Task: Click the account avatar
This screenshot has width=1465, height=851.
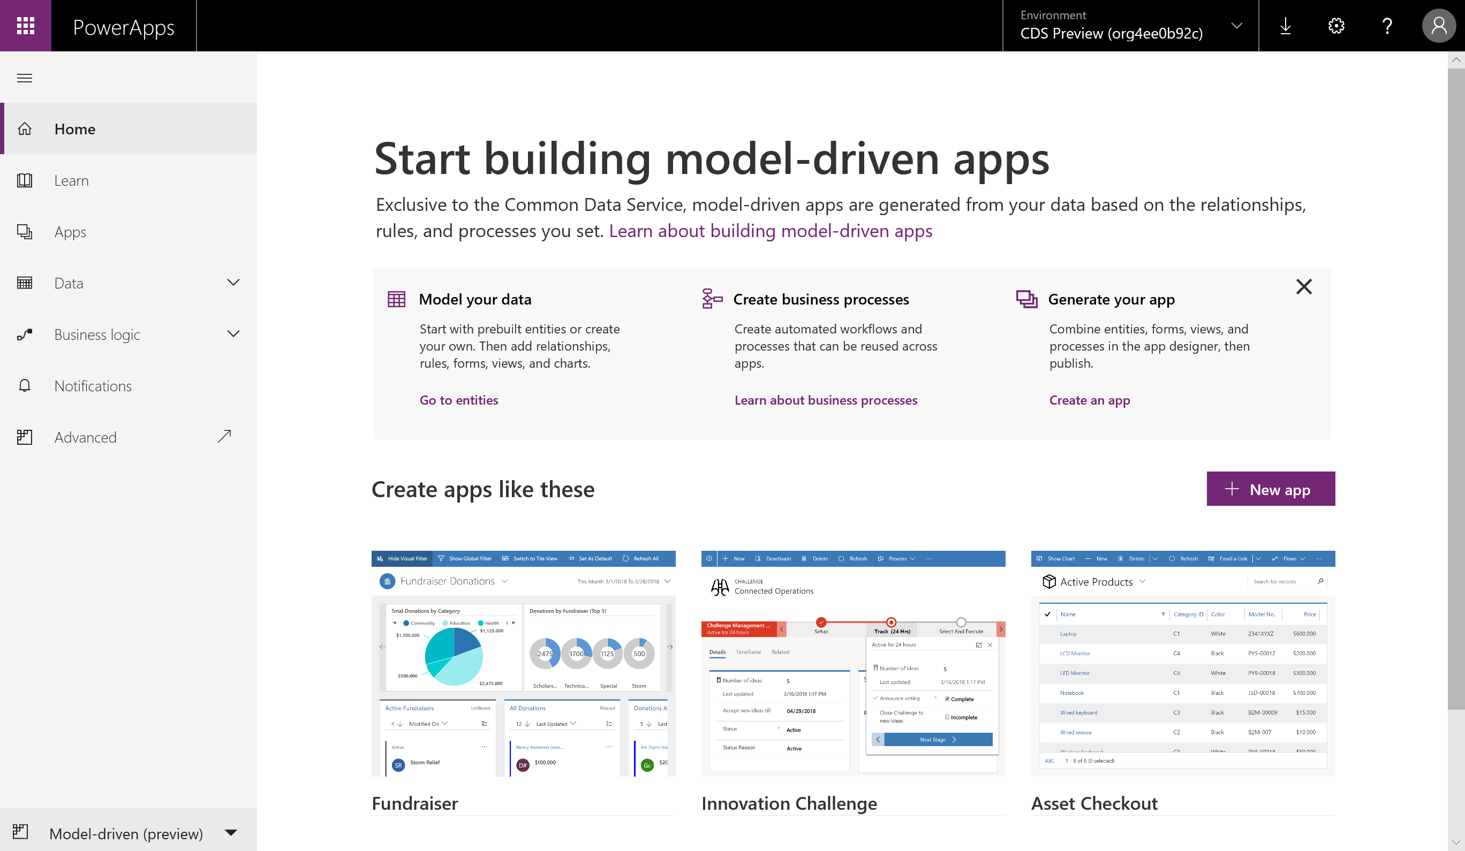Action: pyautogui.click(x=1439, y=26)
